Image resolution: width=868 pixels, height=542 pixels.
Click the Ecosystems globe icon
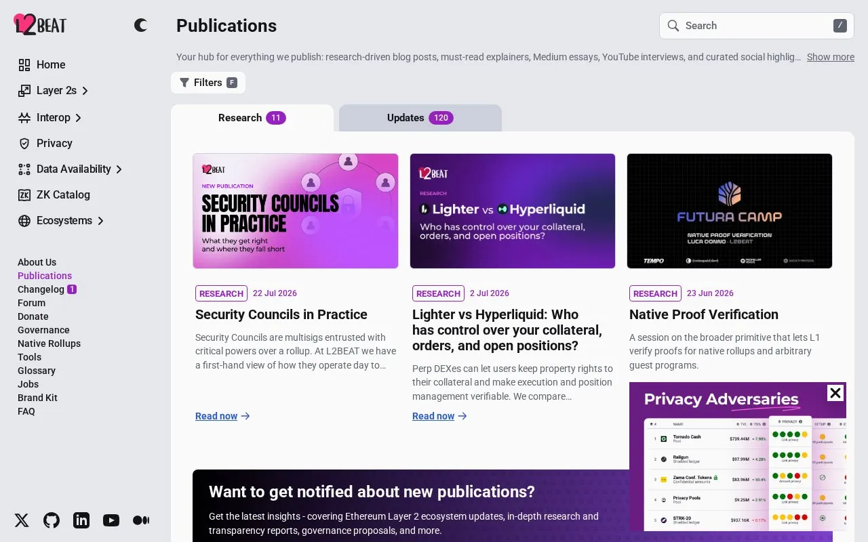24,221
